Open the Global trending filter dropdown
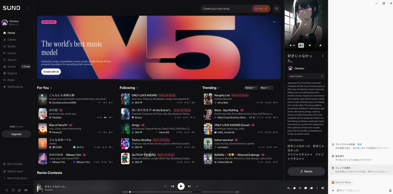Screen dimensions: 393x194 (x=250, y=88)
